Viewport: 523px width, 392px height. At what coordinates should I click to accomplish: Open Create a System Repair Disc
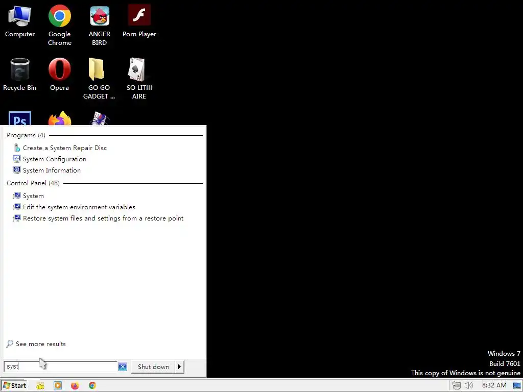(65, 148)
